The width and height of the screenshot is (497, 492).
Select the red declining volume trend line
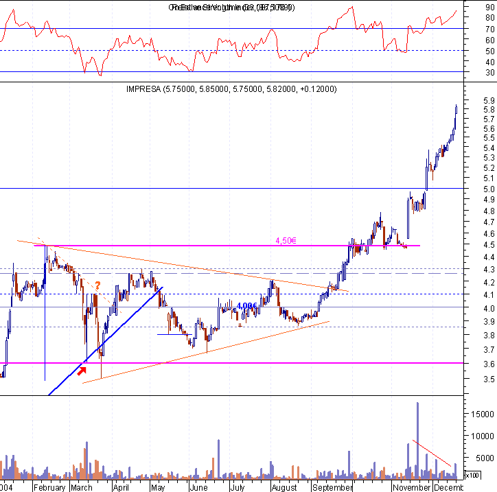[432, 453]
